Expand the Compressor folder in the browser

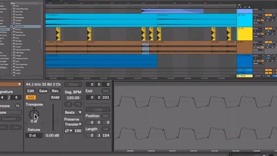[x=12, y=26]
